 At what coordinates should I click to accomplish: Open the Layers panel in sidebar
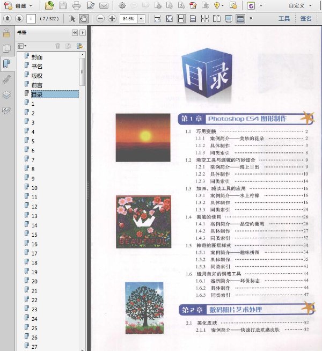point(6,95)
